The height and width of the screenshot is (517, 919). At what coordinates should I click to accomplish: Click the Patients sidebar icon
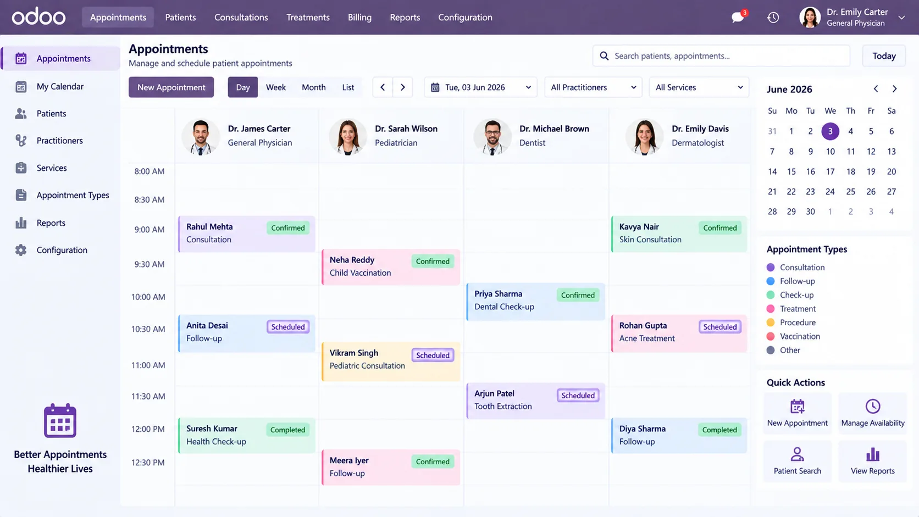(x=21, y=113)
